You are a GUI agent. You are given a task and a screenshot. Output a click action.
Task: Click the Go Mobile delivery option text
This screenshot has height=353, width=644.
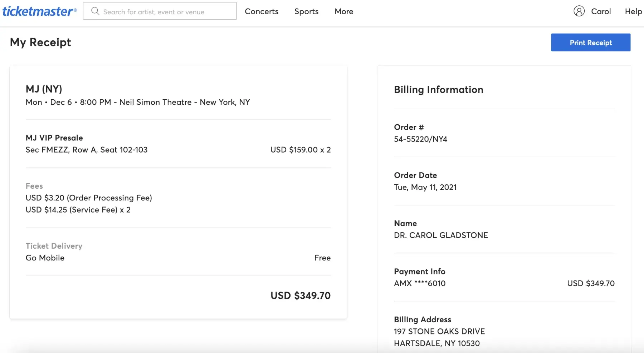pyautogui.click(x=45, y=258)
